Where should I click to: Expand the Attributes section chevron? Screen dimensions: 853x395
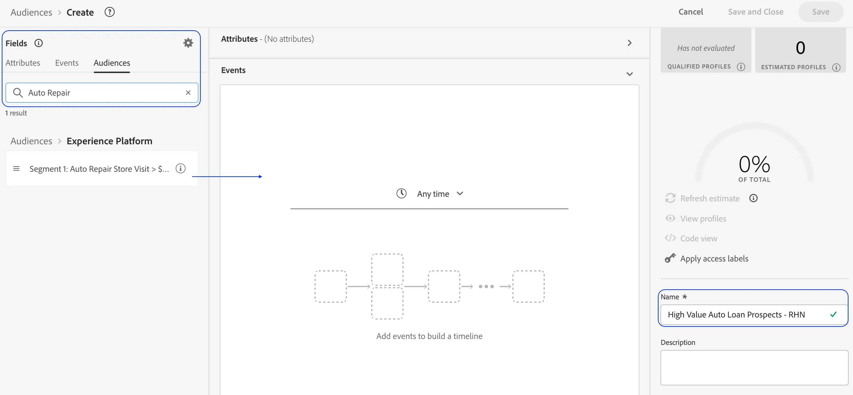point(630,43)
